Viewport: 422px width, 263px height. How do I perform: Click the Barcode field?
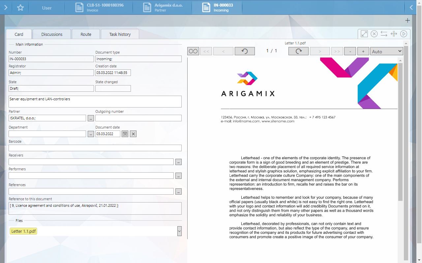pyautogui.click(x=95, y=148)
